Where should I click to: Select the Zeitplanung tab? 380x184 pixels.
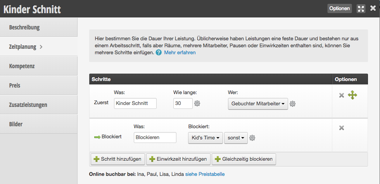pos(39,47)
